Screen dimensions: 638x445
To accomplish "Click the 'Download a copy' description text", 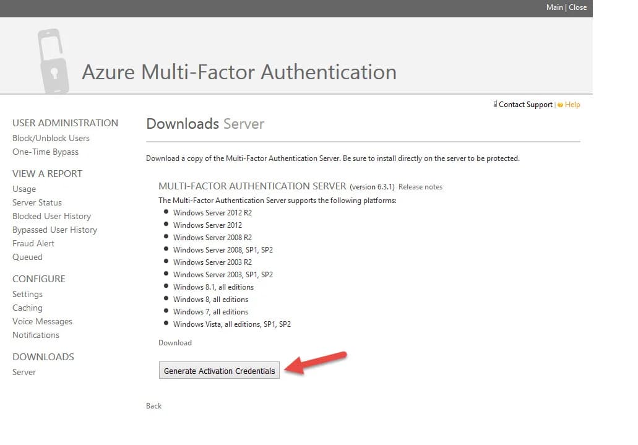I will [333, 158].
